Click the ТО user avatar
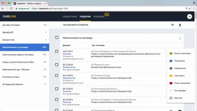This screenshot has height=111, width=197. pyautogui.click(x=190, y=16)
